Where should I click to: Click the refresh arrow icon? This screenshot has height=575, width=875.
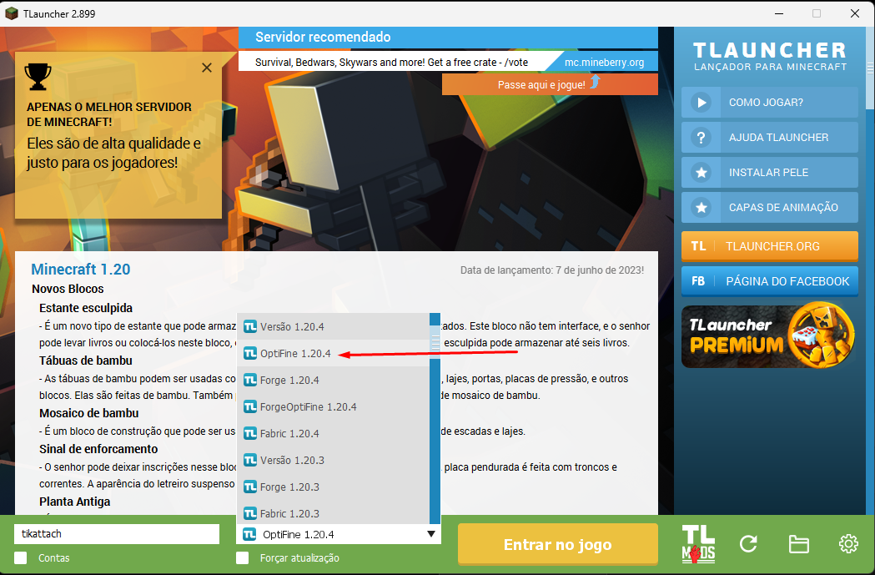click(748, 544)
